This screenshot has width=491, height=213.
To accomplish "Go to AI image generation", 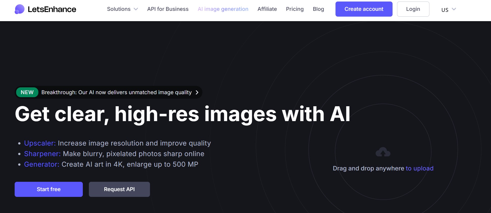I will [x=223, y=9].
